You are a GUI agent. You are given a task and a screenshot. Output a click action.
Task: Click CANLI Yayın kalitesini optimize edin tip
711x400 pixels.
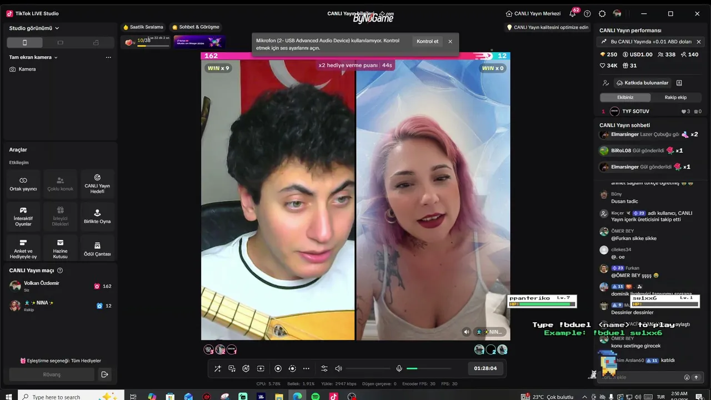pos(548,27)
